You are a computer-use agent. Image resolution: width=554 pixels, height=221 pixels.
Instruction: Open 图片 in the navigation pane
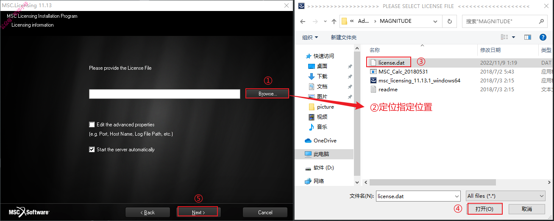click(322, 96)
